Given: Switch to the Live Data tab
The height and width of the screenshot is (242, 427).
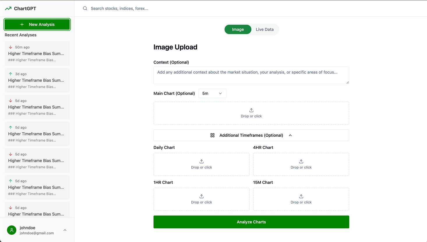Looking at the screenshot, I should click(x=265, y=29).
